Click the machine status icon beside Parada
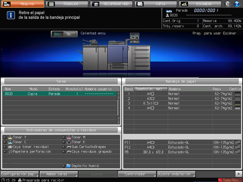 [x=169, y=11]
